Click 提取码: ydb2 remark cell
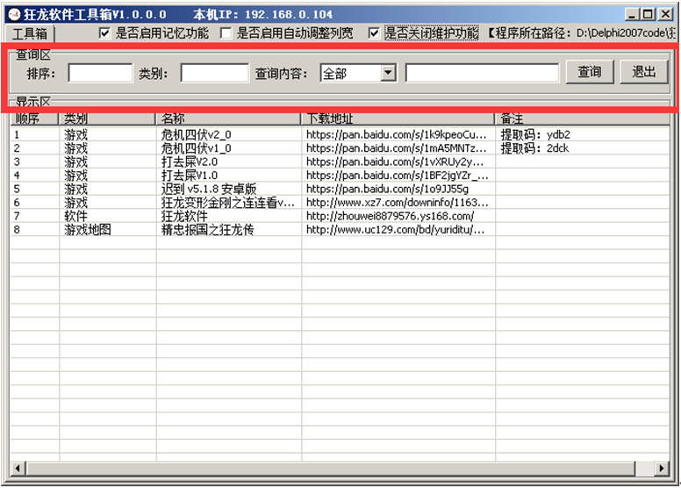The image size is (681, 488). [582, 134]
